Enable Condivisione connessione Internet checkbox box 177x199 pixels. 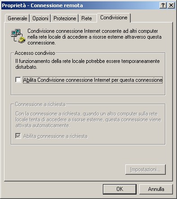click(18, 80)
